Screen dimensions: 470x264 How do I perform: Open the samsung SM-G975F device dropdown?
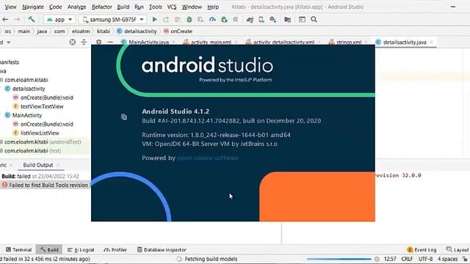(112, 20)
